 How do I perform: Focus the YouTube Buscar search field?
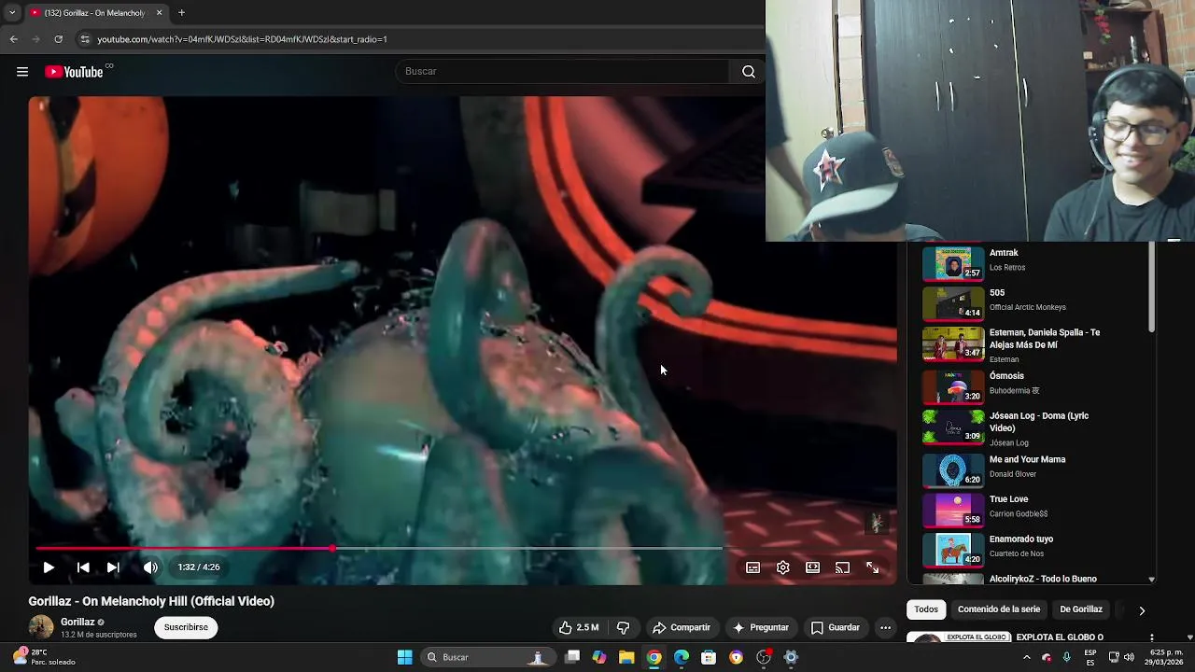562,72
